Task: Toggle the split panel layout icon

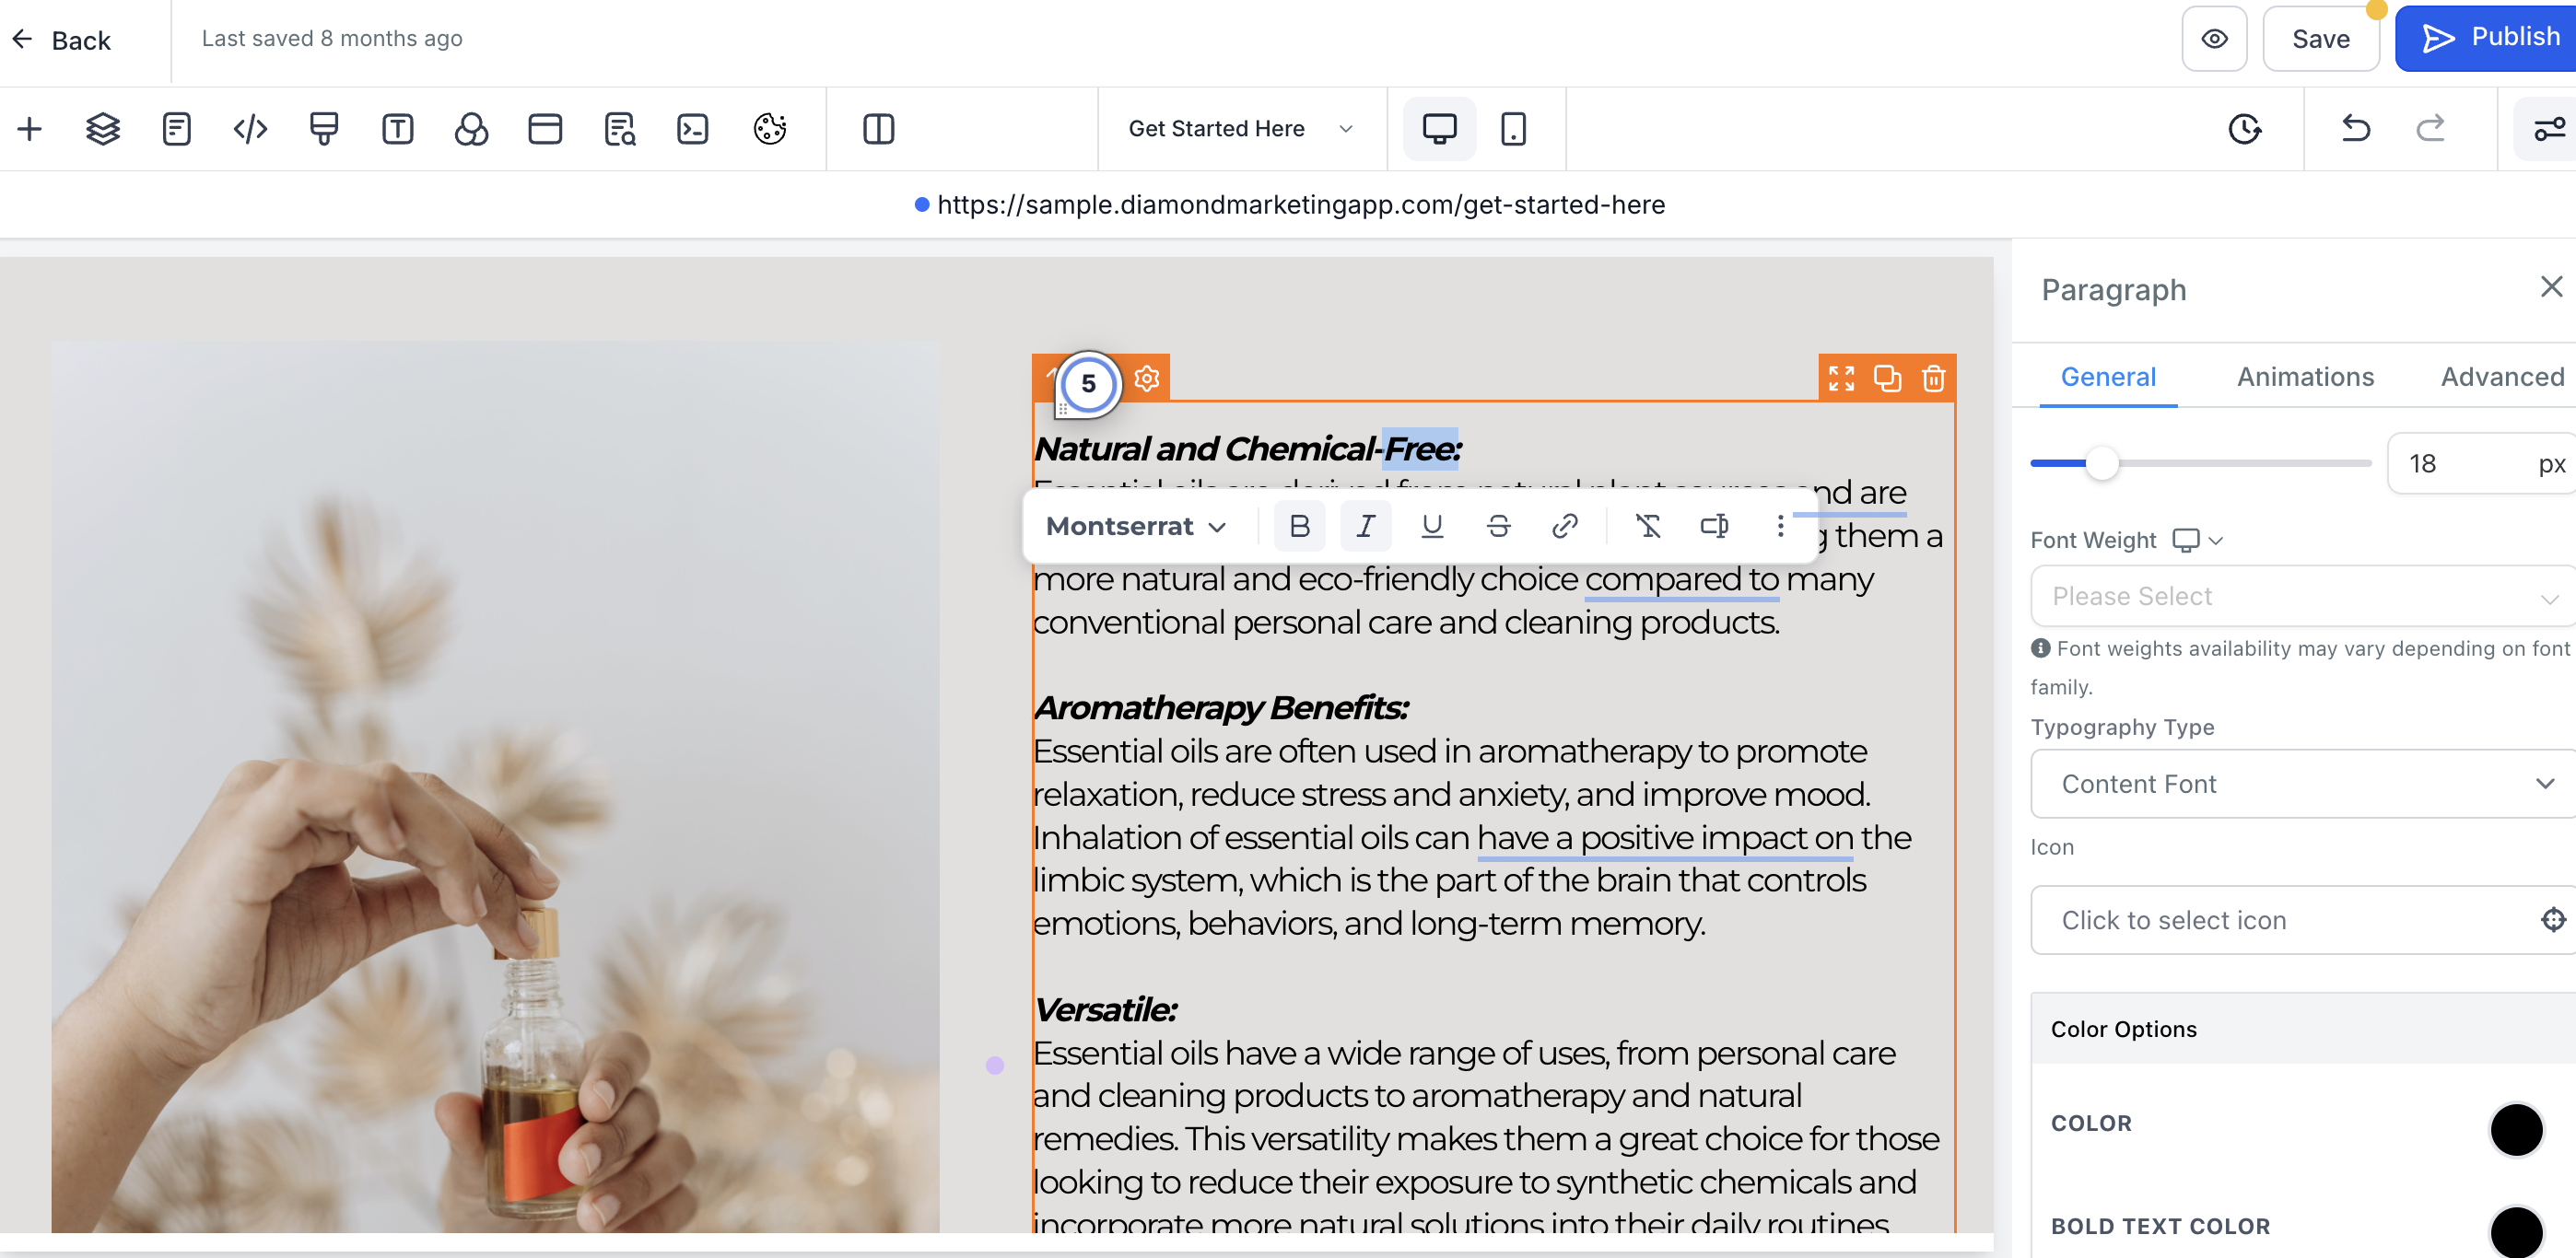Action: coord(879,129)
